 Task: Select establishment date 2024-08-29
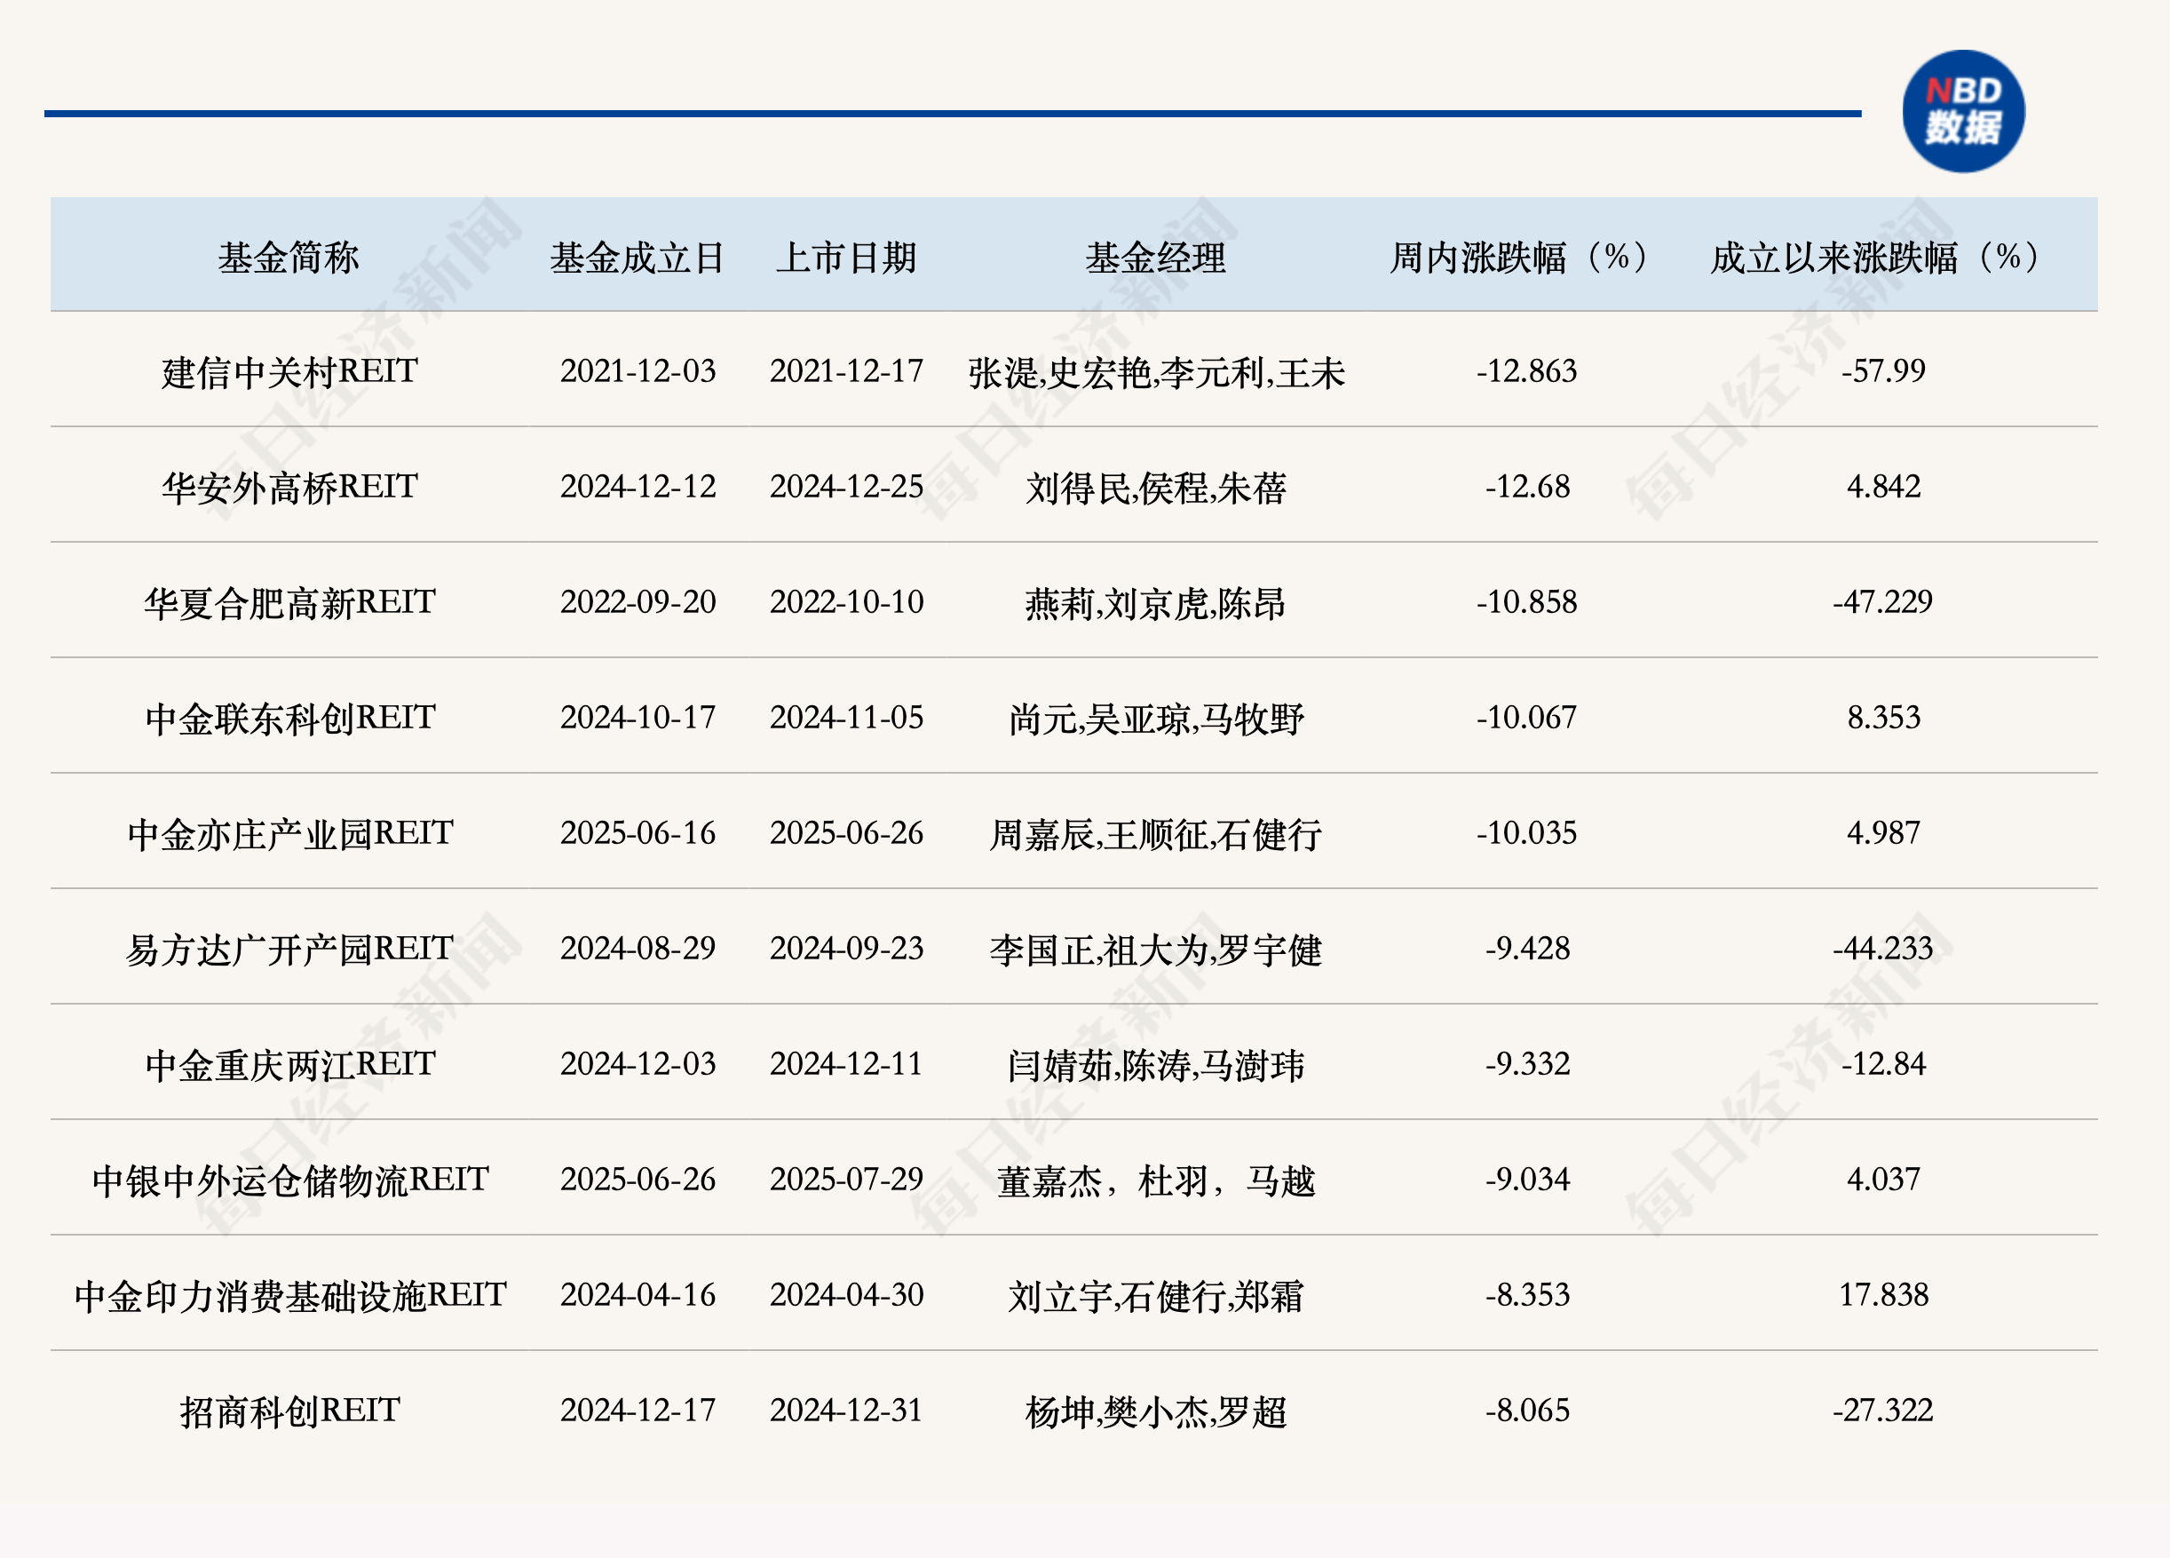[638, 949]
